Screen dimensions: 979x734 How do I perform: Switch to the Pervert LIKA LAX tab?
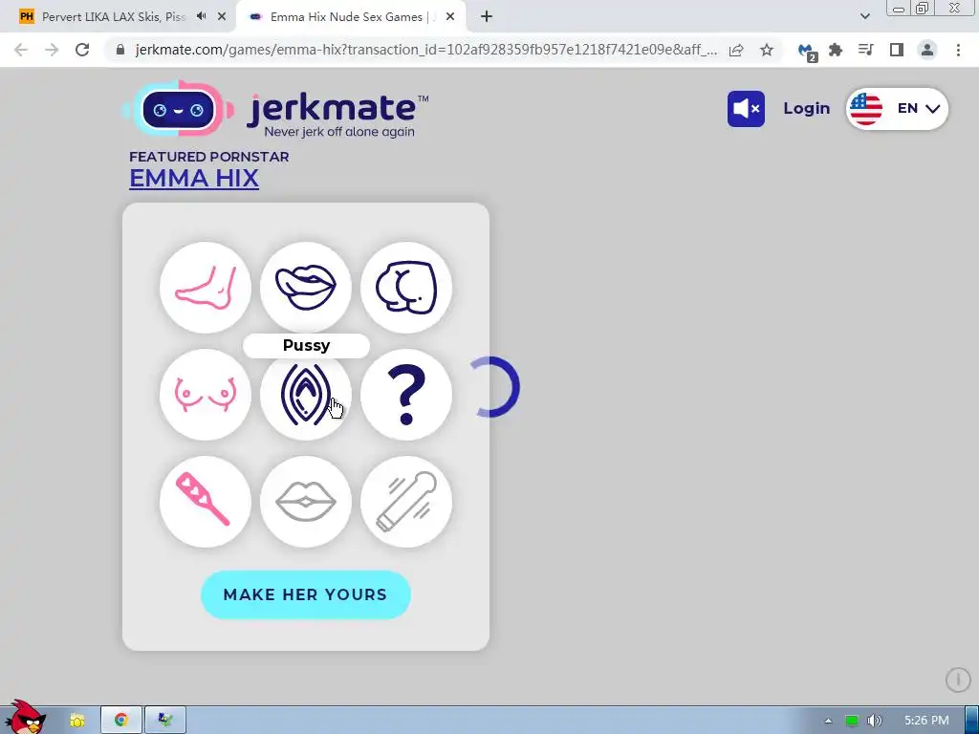pos(113,17)
